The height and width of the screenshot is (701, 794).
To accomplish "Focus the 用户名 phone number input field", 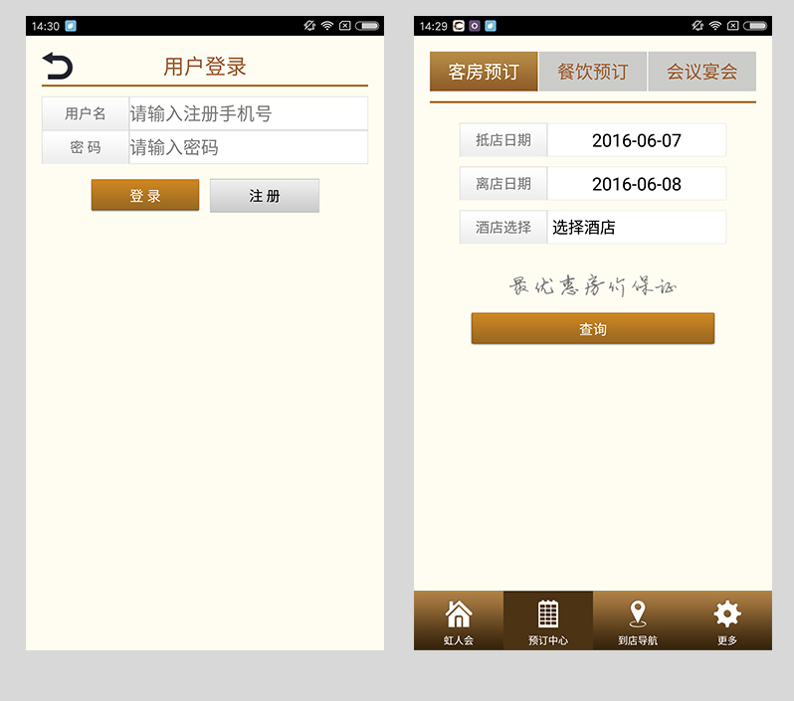I will pyautogui.click(x=248, y=114).
